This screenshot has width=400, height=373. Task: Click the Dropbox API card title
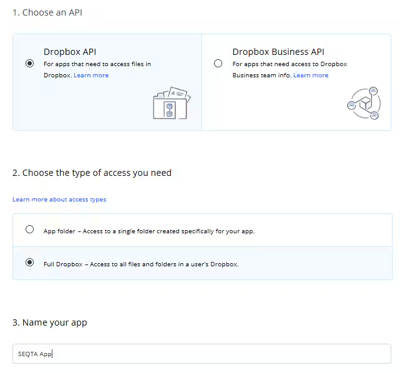(x=70, y=52)
